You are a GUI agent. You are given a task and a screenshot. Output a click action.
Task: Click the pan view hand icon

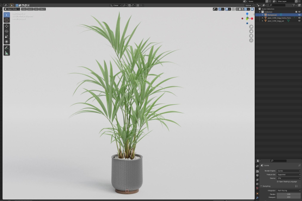click(x=251, y=31)
